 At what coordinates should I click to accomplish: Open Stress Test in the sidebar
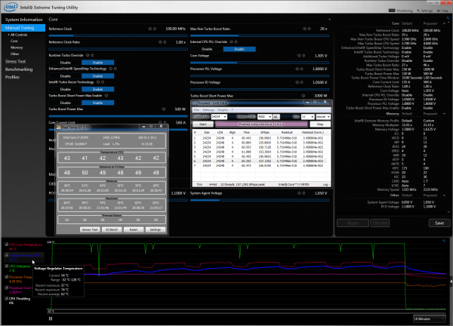(15, 62)
